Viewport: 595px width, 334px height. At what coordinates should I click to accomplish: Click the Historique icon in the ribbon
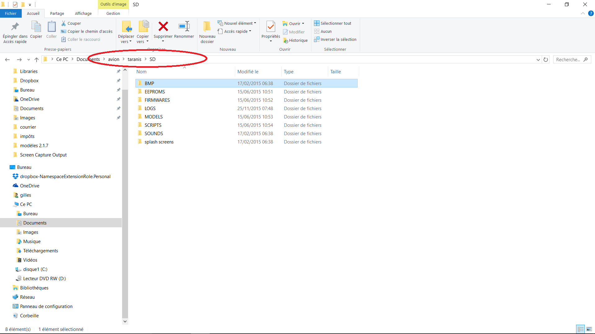click(285, 41)
